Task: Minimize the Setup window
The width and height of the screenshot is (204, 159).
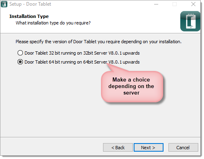Action: click(x=156, y=4)
